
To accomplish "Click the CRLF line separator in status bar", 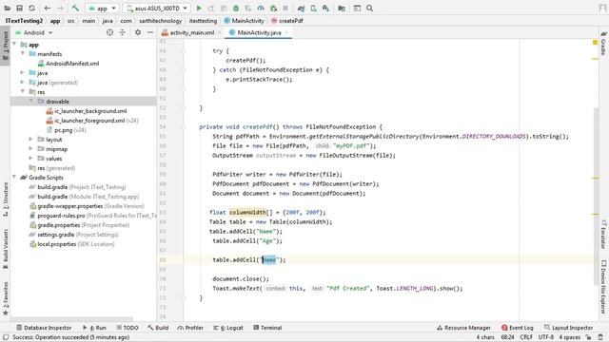I will click(x=526, y=337).
